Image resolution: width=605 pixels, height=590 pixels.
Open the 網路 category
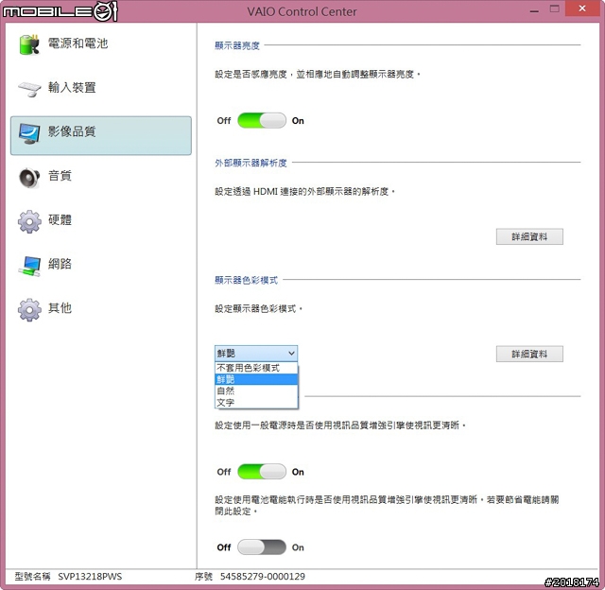[x=101, y=266]
